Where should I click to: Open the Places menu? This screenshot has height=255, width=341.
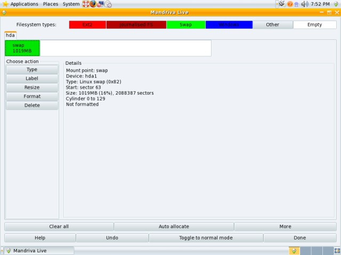51,4
